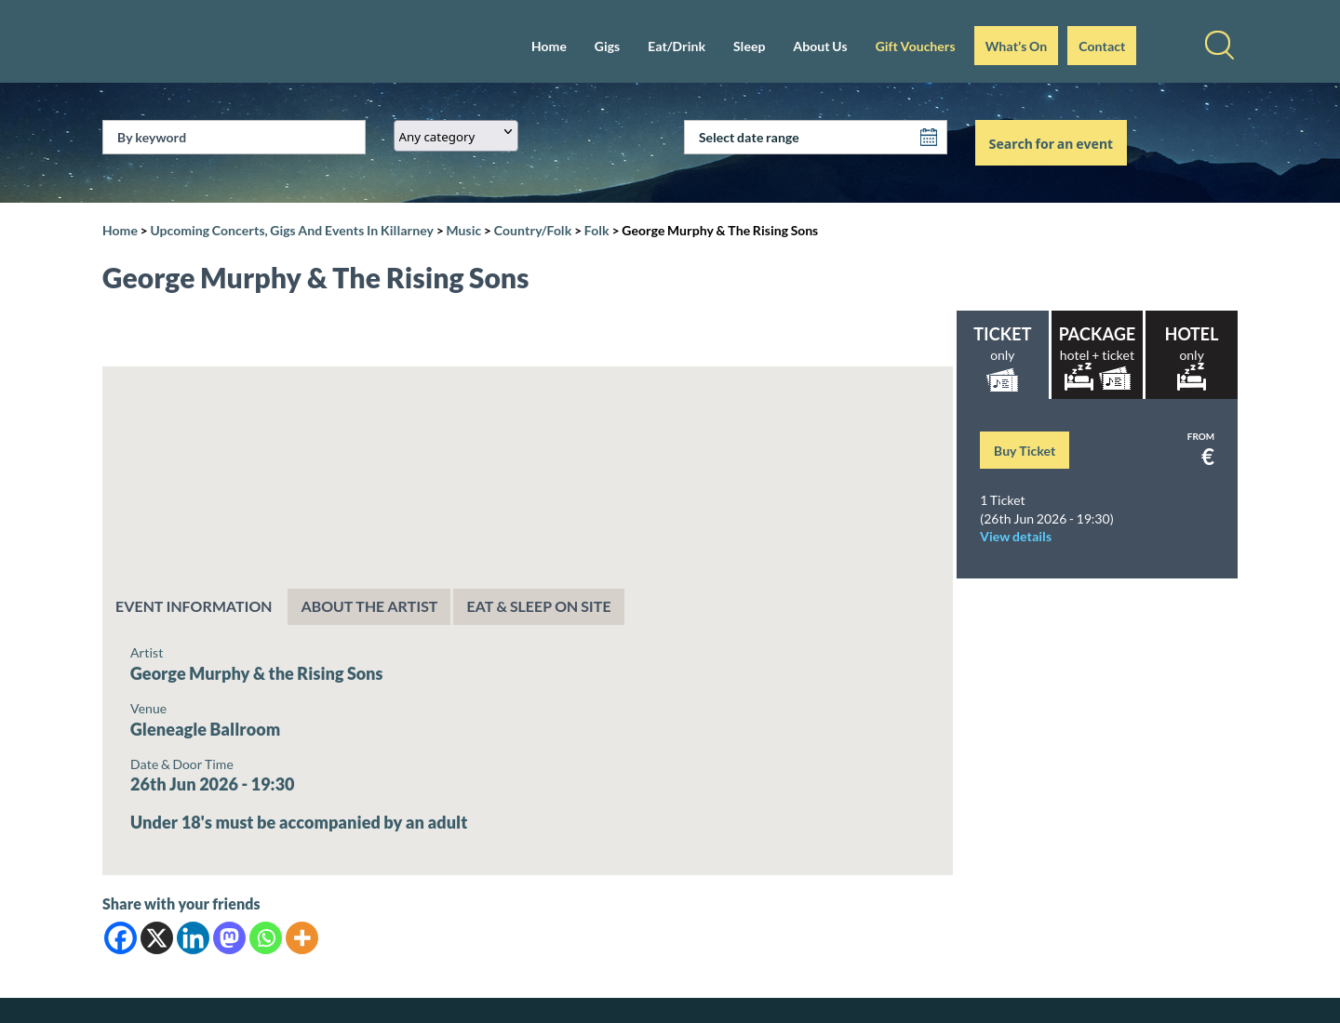
Task: Open the Gift Vouchers menu item
Action: 915,46
